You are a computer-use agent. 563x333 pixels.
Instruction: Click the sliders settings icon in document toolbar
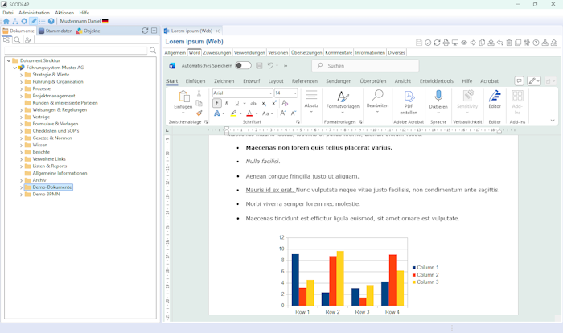pyautogui.click(x=527, y=43)
